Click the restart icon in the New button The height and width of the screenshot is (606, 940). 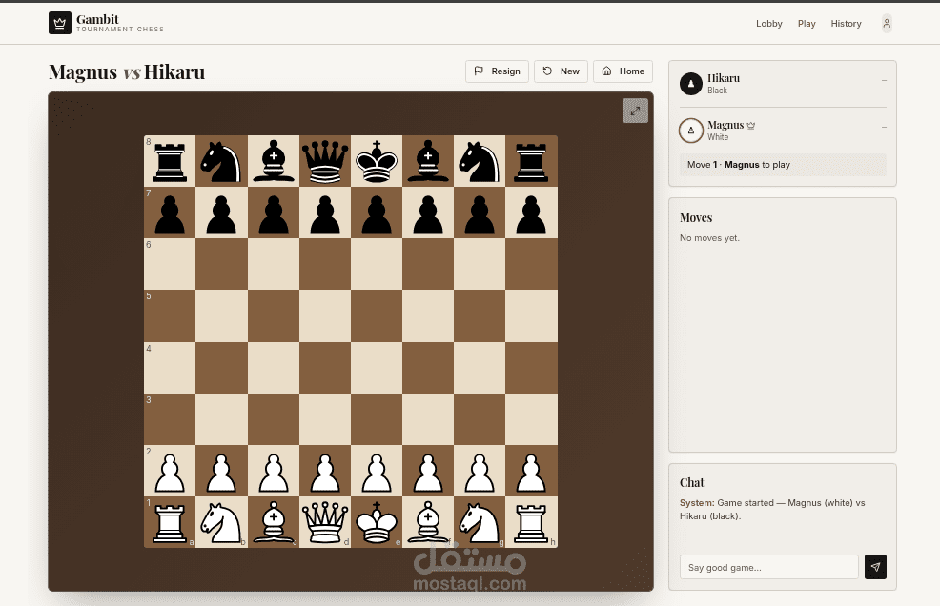[x=545, y=71]
